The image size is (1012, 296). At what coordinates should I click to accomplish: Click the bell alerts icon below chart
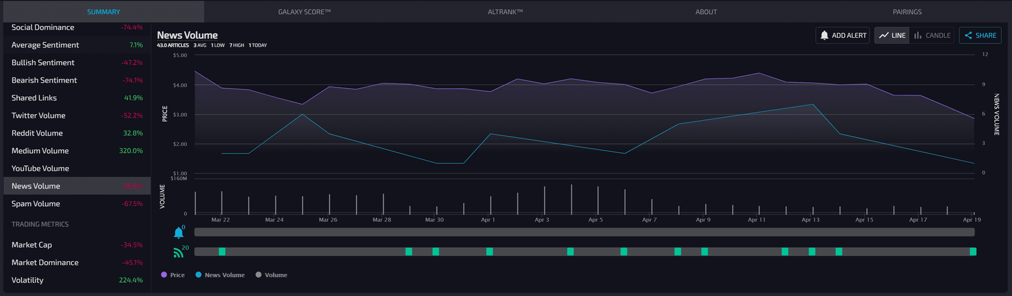tap(178, 233)
